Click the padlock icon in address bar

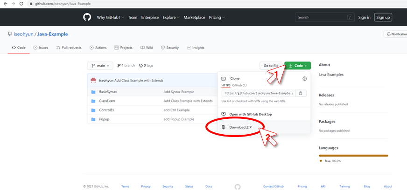(x=32, y=4)
